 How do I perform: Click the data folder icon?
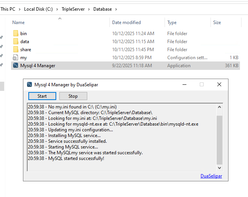(16, 42)
